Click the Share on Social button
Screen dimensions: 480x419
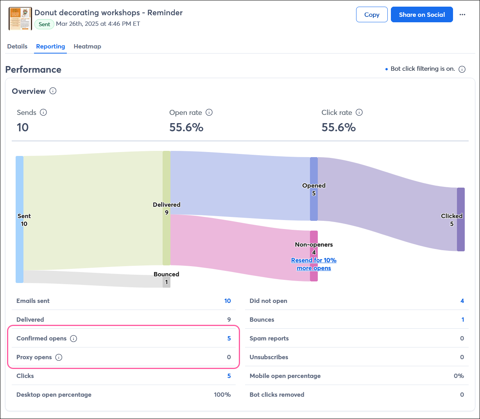(x=422, y=15)
